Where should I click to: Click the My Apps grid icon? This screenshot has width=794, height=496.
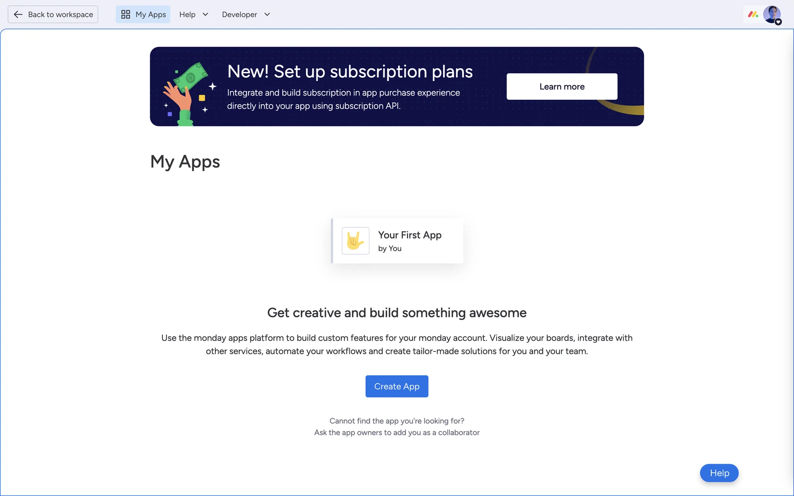(x=126, y=14)
